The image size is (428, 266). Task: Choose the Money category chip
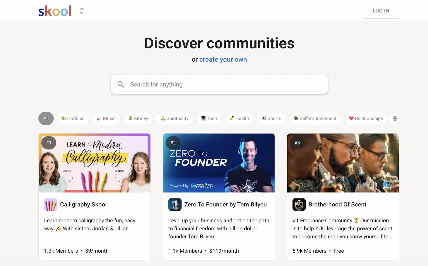click(138, 118)
